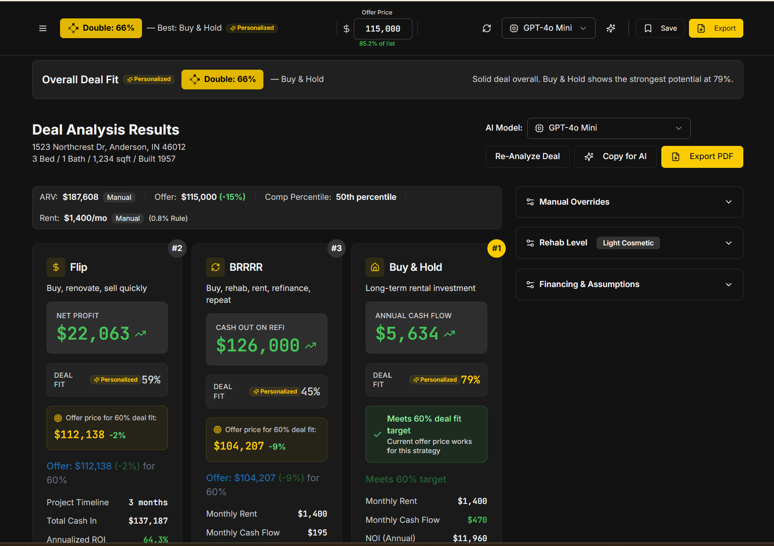Click Personalized badge in Flip deal fit
This screenshot has width=774, height=546.
pos(116,380)
